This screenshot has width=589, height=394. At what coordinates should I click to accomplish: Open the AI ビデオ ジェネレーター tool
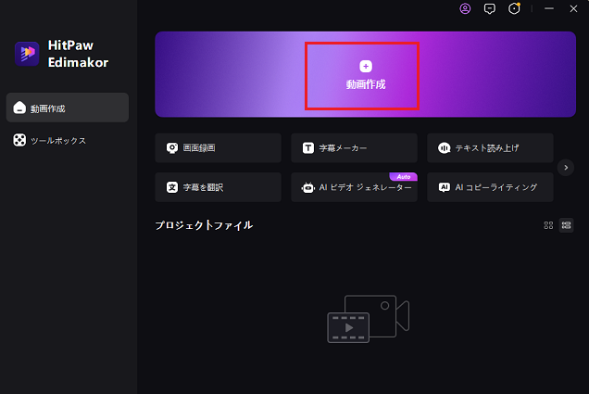coord(354,187)
